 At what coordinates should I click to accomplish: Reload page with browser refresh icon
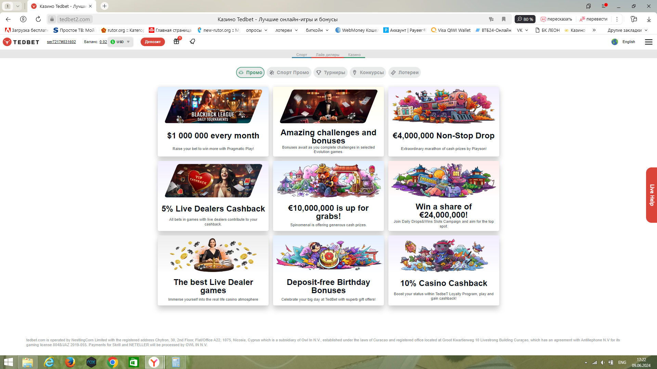click(x=38, y=19)
